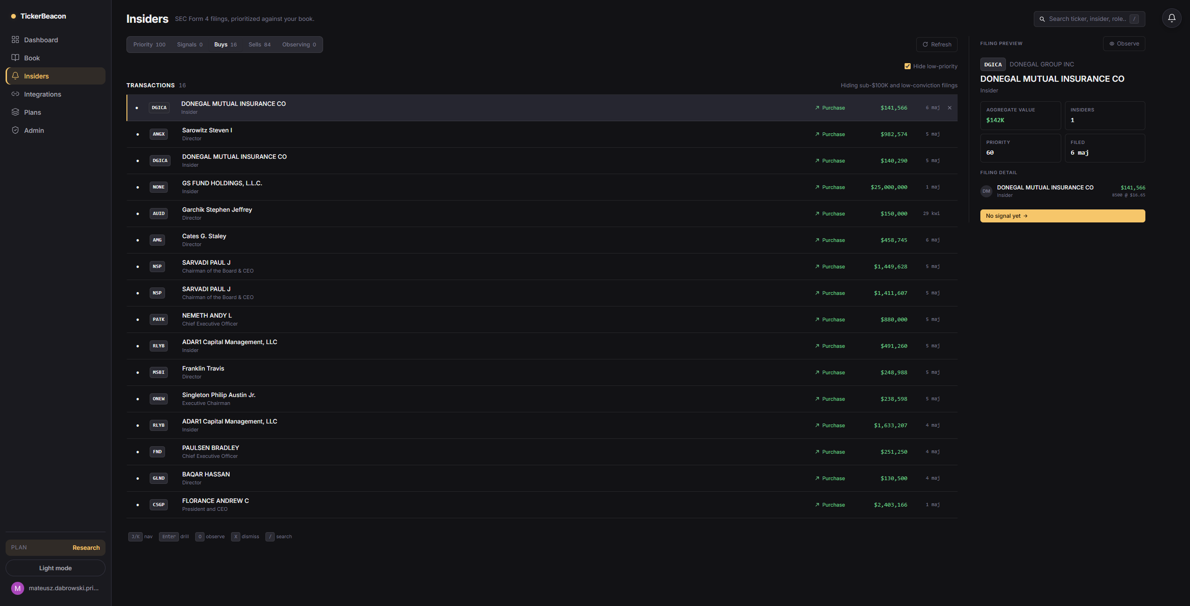Image resolution: width=1190 pixels, height=606 pixels.
Task: Select the Buys tab
Action: point(225,45)
